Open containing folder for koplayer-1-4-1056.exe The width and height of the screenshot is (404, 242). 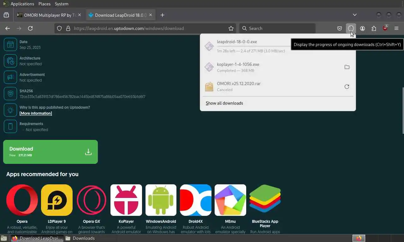pos(347,67)
